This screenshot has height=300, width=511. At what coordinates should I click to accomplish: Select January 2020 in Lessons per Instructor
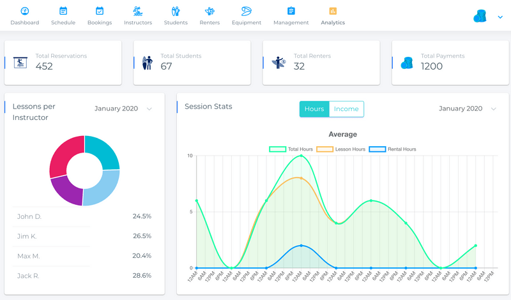(x=116, y=109)
